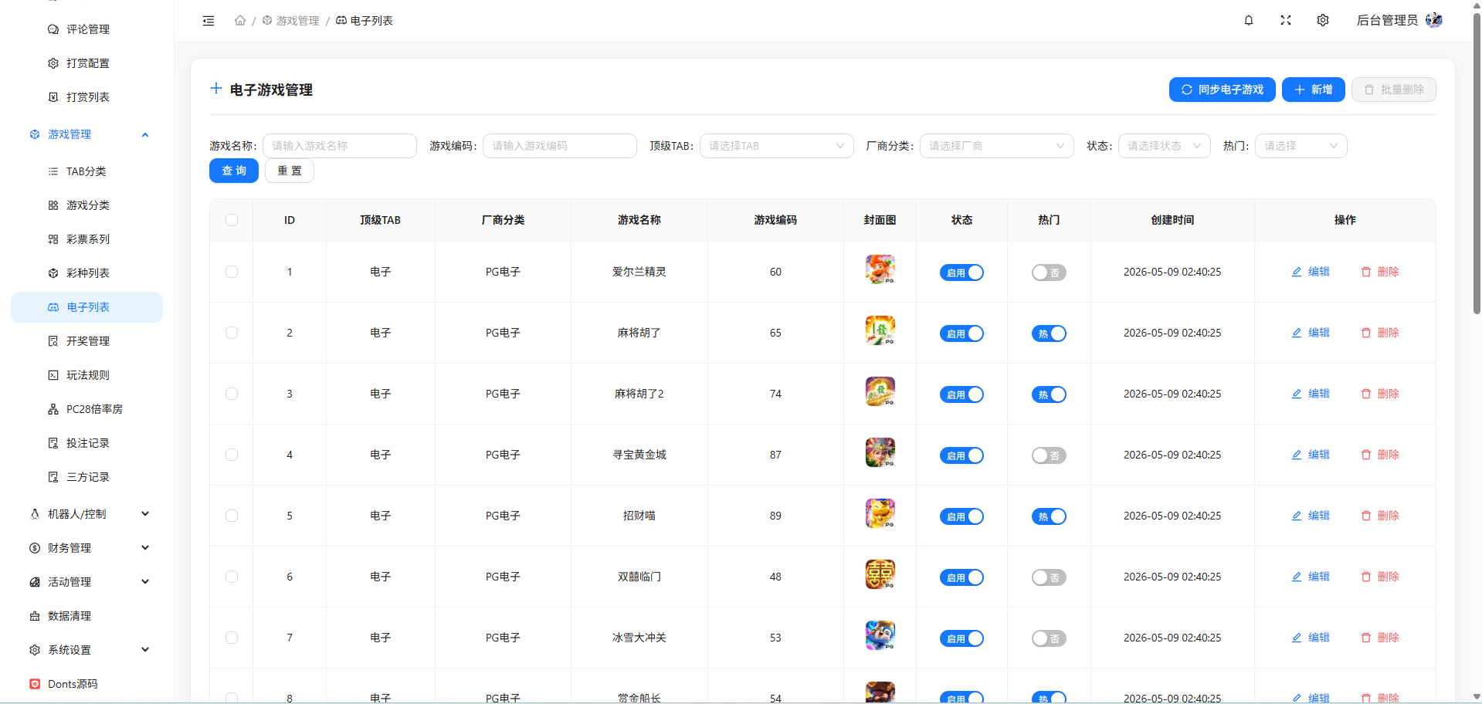
Task: Click plus icon beside 电子游戏管理
Action: pyautogui.click(x=216, y=89)
